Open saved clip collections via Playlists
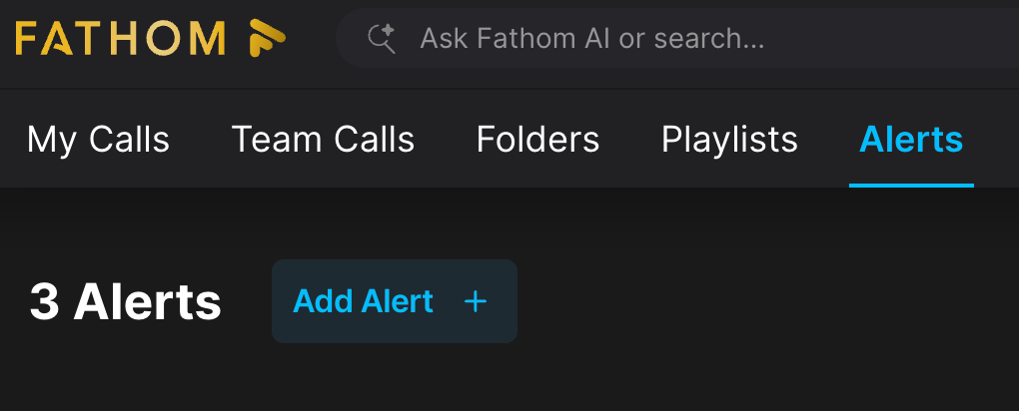The height and width of the screenshot is (411, 1019). tap(729, 140)
